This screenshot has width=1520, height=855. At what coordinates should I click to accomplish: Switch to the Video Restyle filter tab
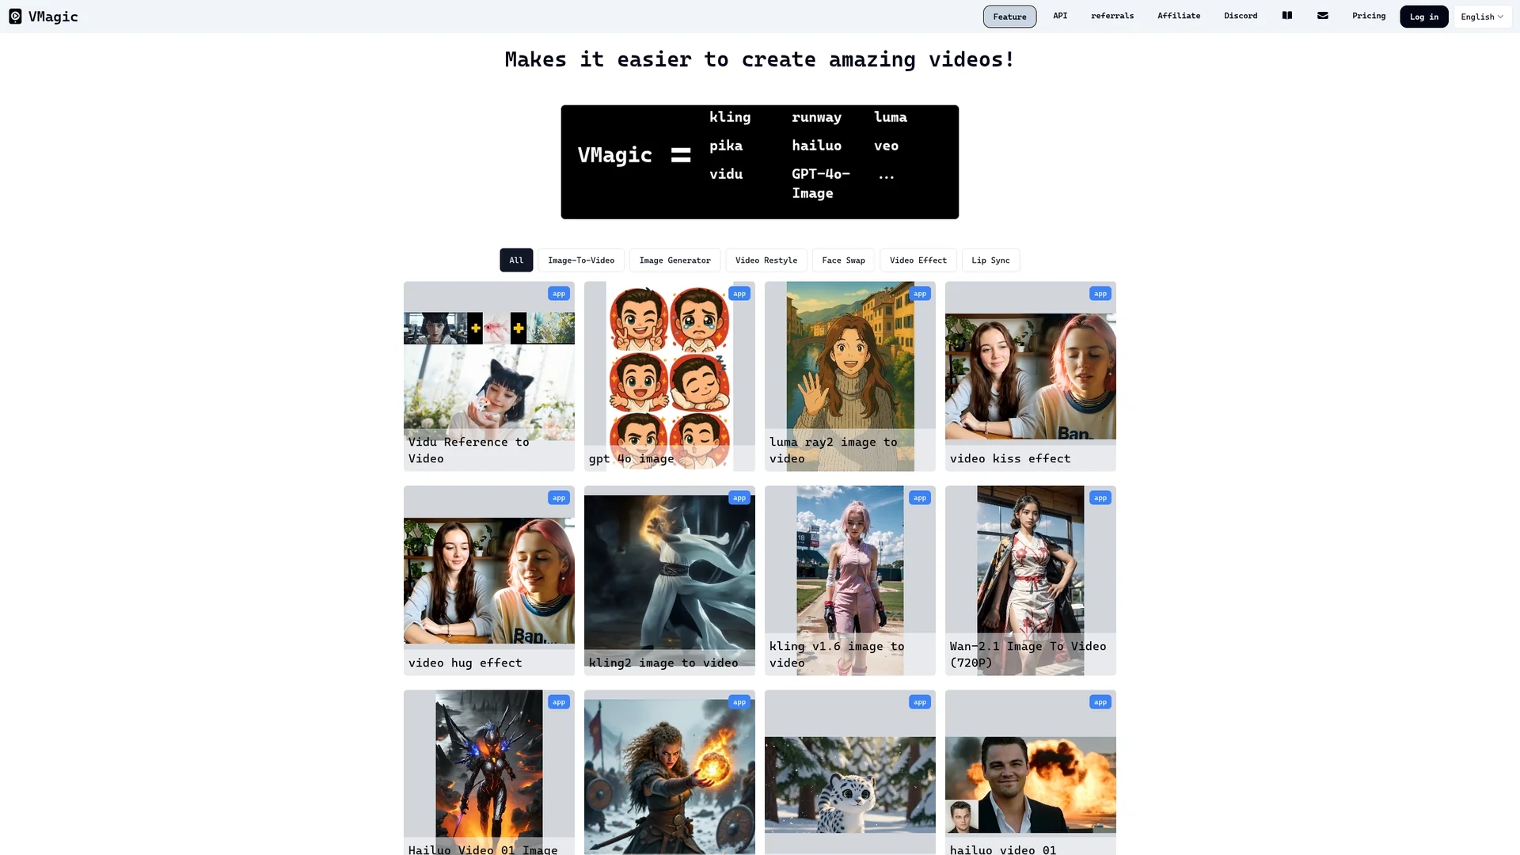pyautogui.click(x=766, y=260)
